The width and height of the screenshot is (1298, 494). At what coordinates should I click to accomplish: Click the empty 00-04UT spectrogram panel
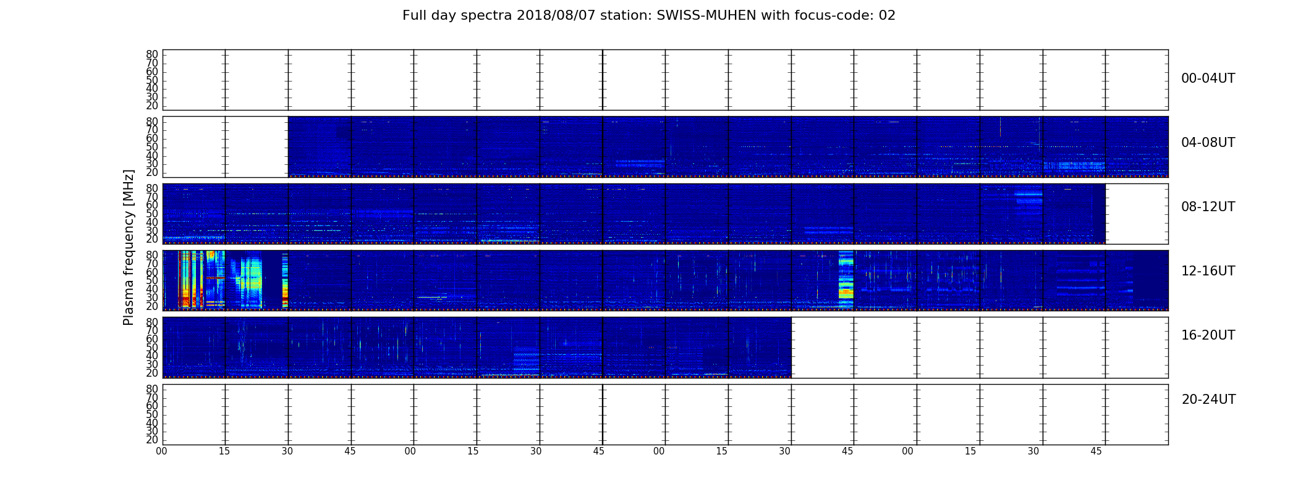pyautogui.click(x=665, y=80)
